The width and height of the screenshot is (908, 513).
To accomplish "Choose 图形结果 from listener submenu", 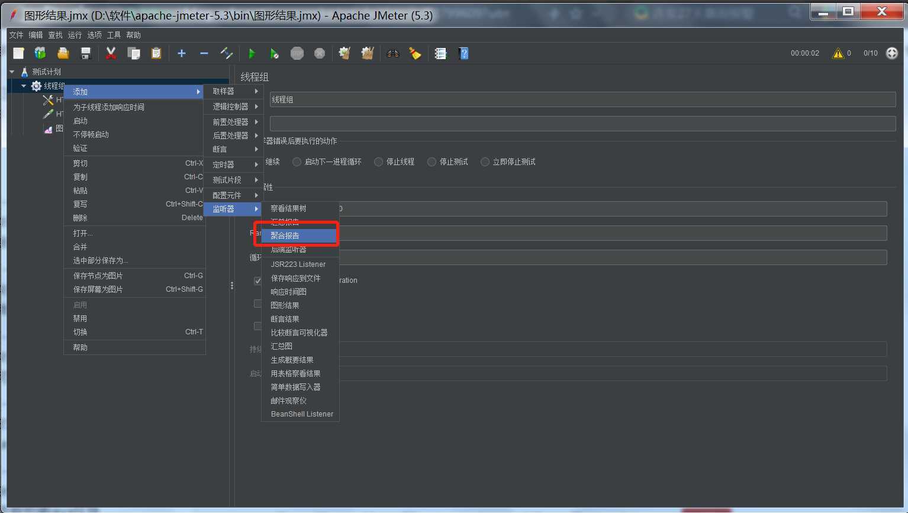I will (300, 305).
